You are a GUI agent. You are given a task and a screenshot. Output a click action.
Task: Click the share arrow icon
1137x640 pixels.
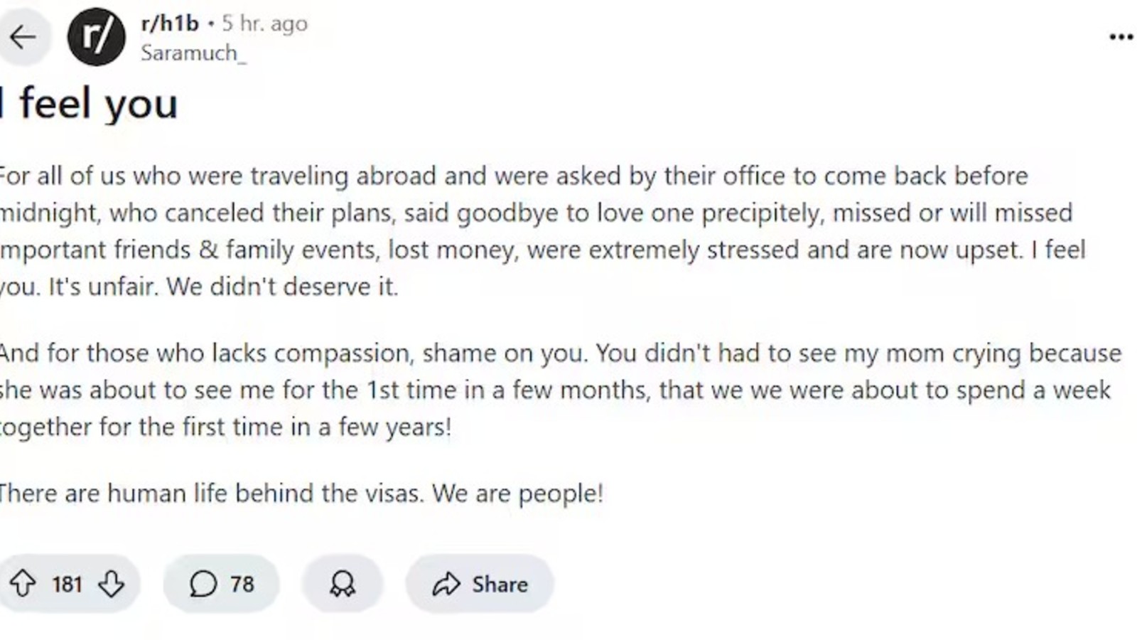coord(446,585)
